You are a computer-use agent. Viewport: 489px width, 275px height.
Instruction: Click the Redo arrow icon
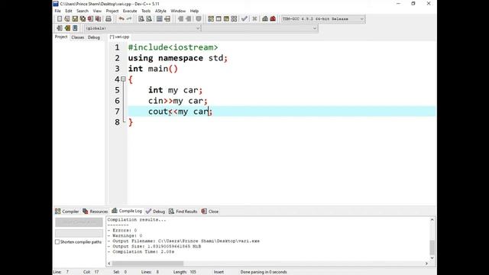tap(129, 19)
